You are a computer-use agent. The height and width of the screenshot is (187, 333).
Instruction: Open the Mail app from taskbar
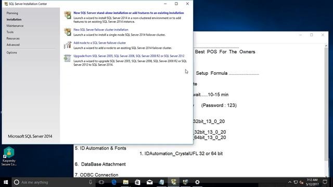coord(149,182)
